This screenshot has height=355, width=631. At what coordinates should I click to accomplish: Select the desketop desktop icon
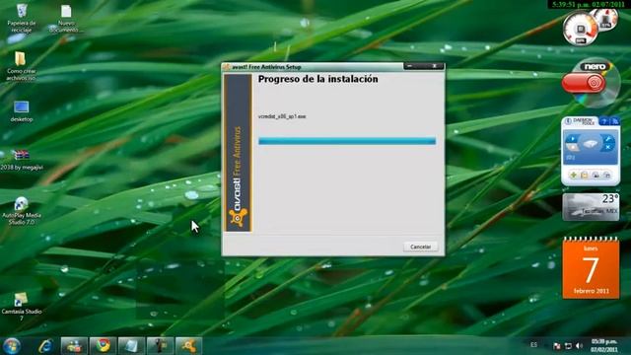pos(22,111)
